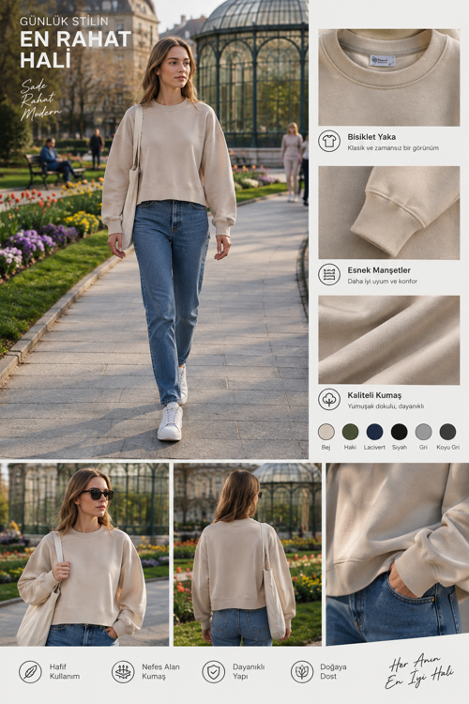
Task: Select the Koyu Gri color swatch
Action: [447, 432]
